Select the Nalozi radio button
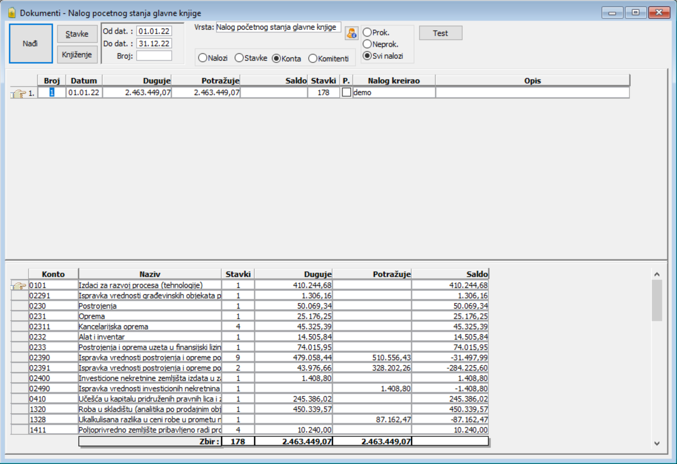 click(x=202, y=58)
